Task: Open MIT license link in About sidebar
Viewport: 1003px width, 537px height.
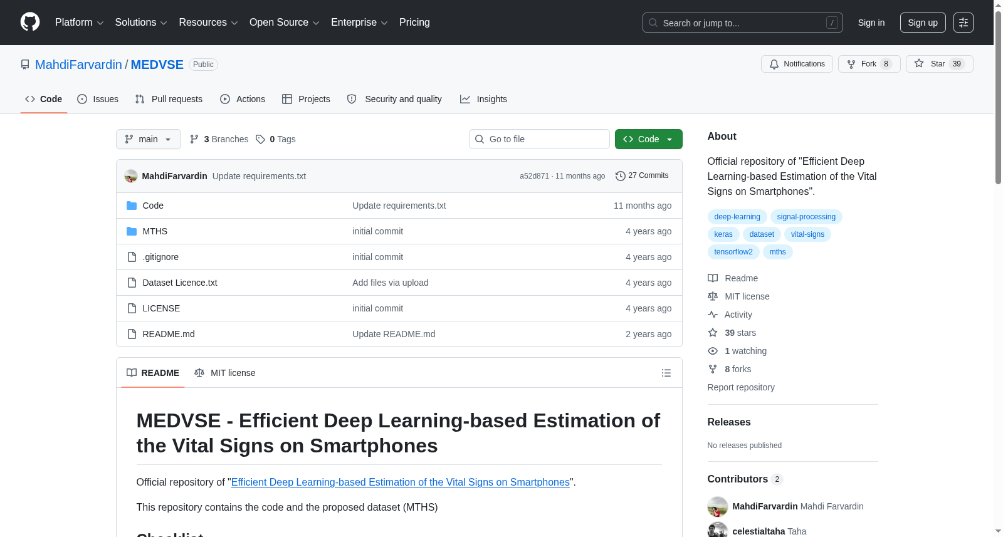Action: coord(738,296)
